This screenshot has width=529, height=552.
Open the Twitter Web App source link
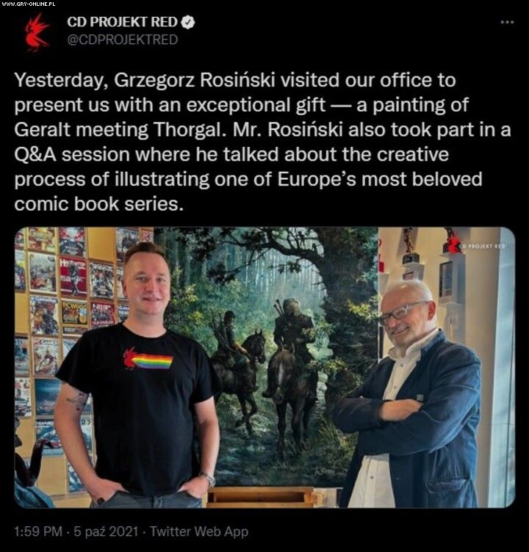click(x=199, y=531)
